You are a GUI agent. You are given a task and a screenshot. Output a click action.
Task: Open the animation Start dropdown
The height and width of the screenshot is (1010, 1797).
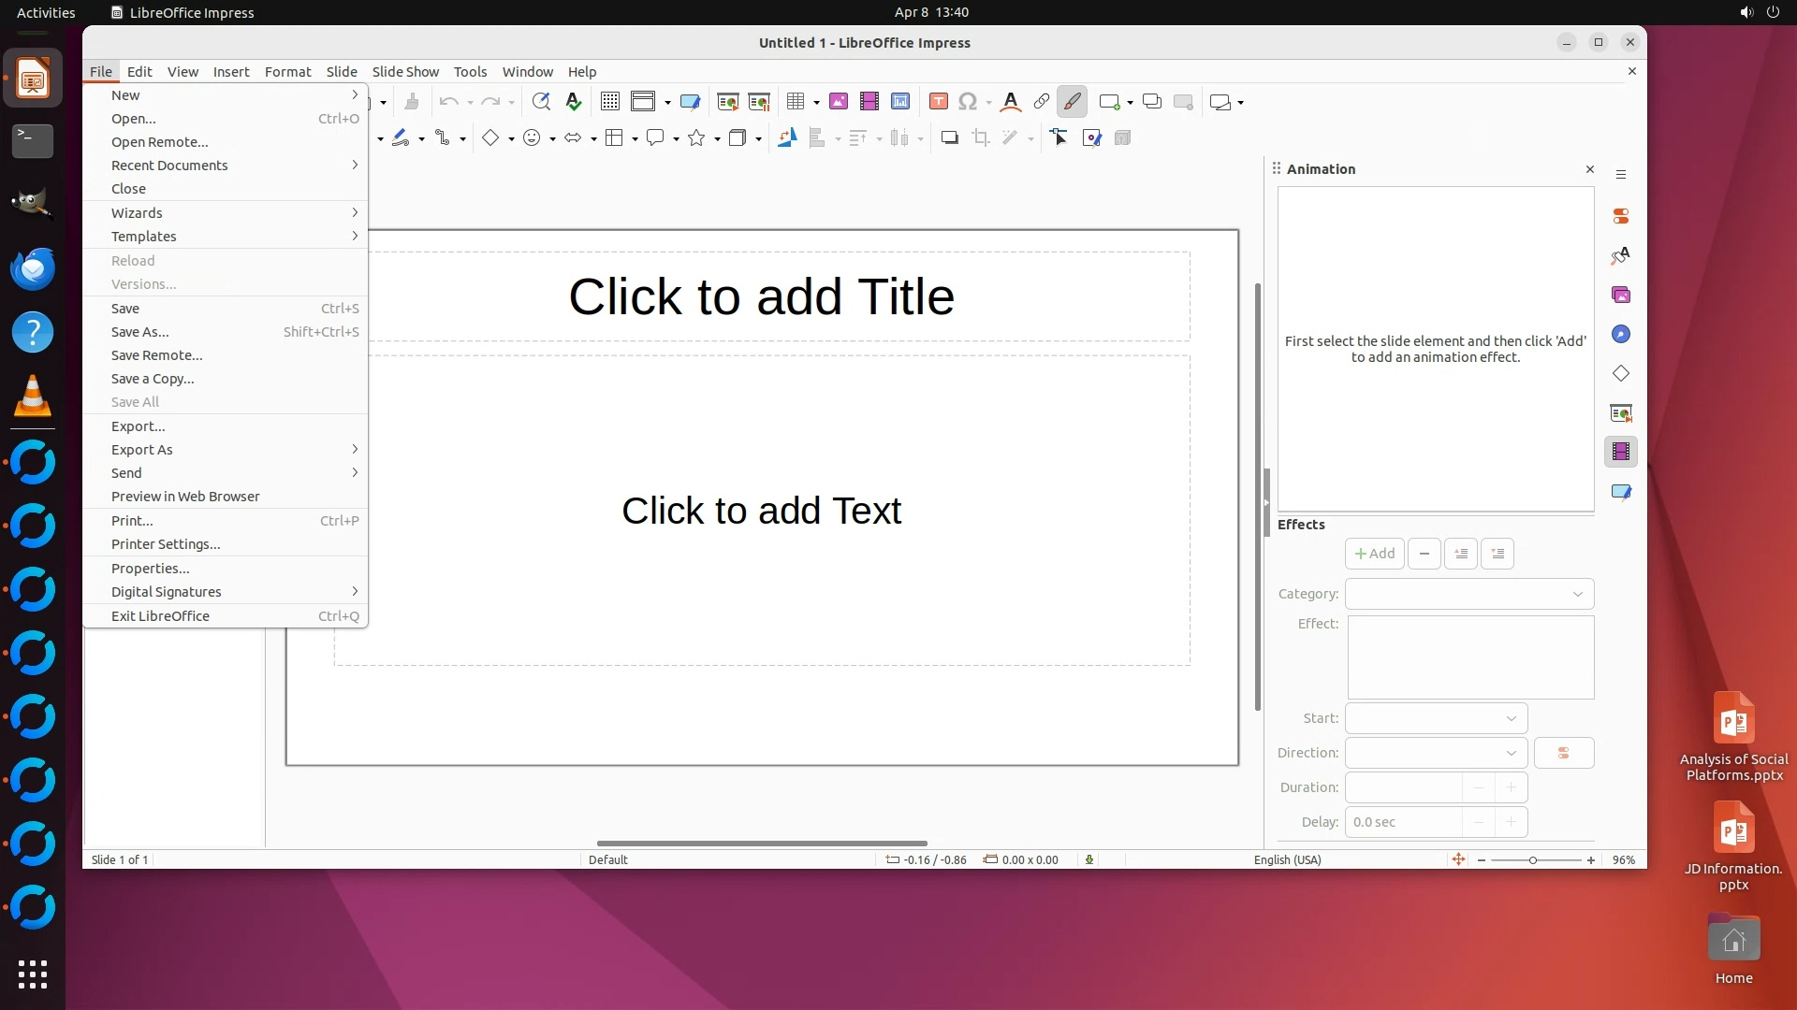pos(1436,718)
